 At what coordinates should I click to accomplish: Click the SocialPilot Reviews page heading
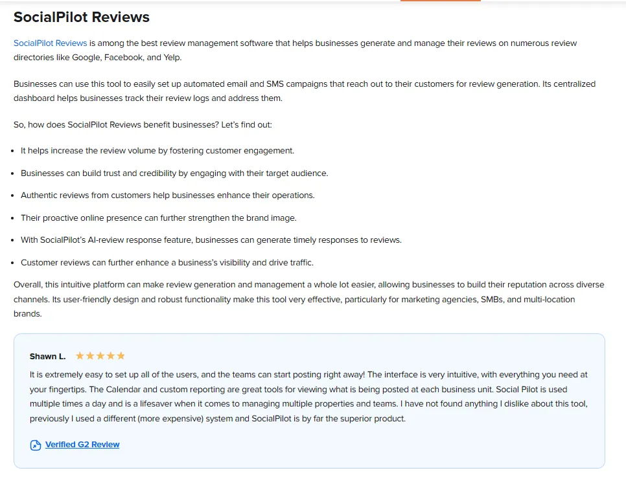[x=82, y=17]
